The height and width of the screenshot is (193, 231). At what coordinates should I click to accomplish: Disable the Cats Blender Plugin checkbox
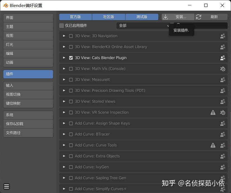click(71, 58)
